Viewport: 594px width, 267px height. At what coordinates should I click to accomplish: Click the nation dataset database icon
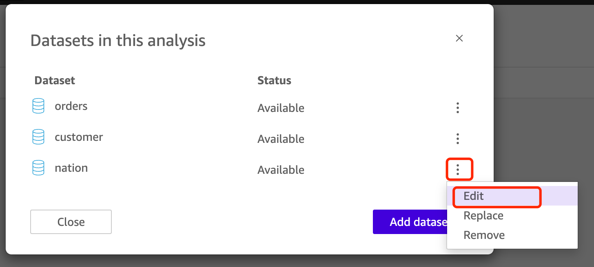coord(38,168)
